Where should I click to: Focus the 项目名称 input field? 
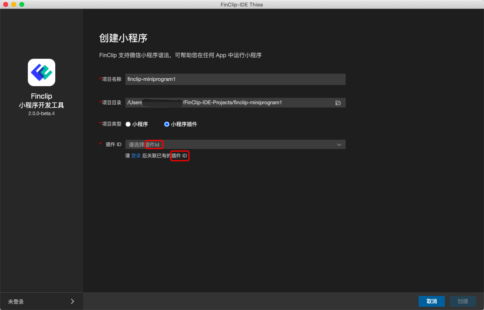[235, 79]
